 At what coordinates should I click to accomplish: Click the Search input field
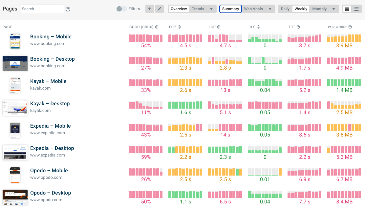pos(42,9)
